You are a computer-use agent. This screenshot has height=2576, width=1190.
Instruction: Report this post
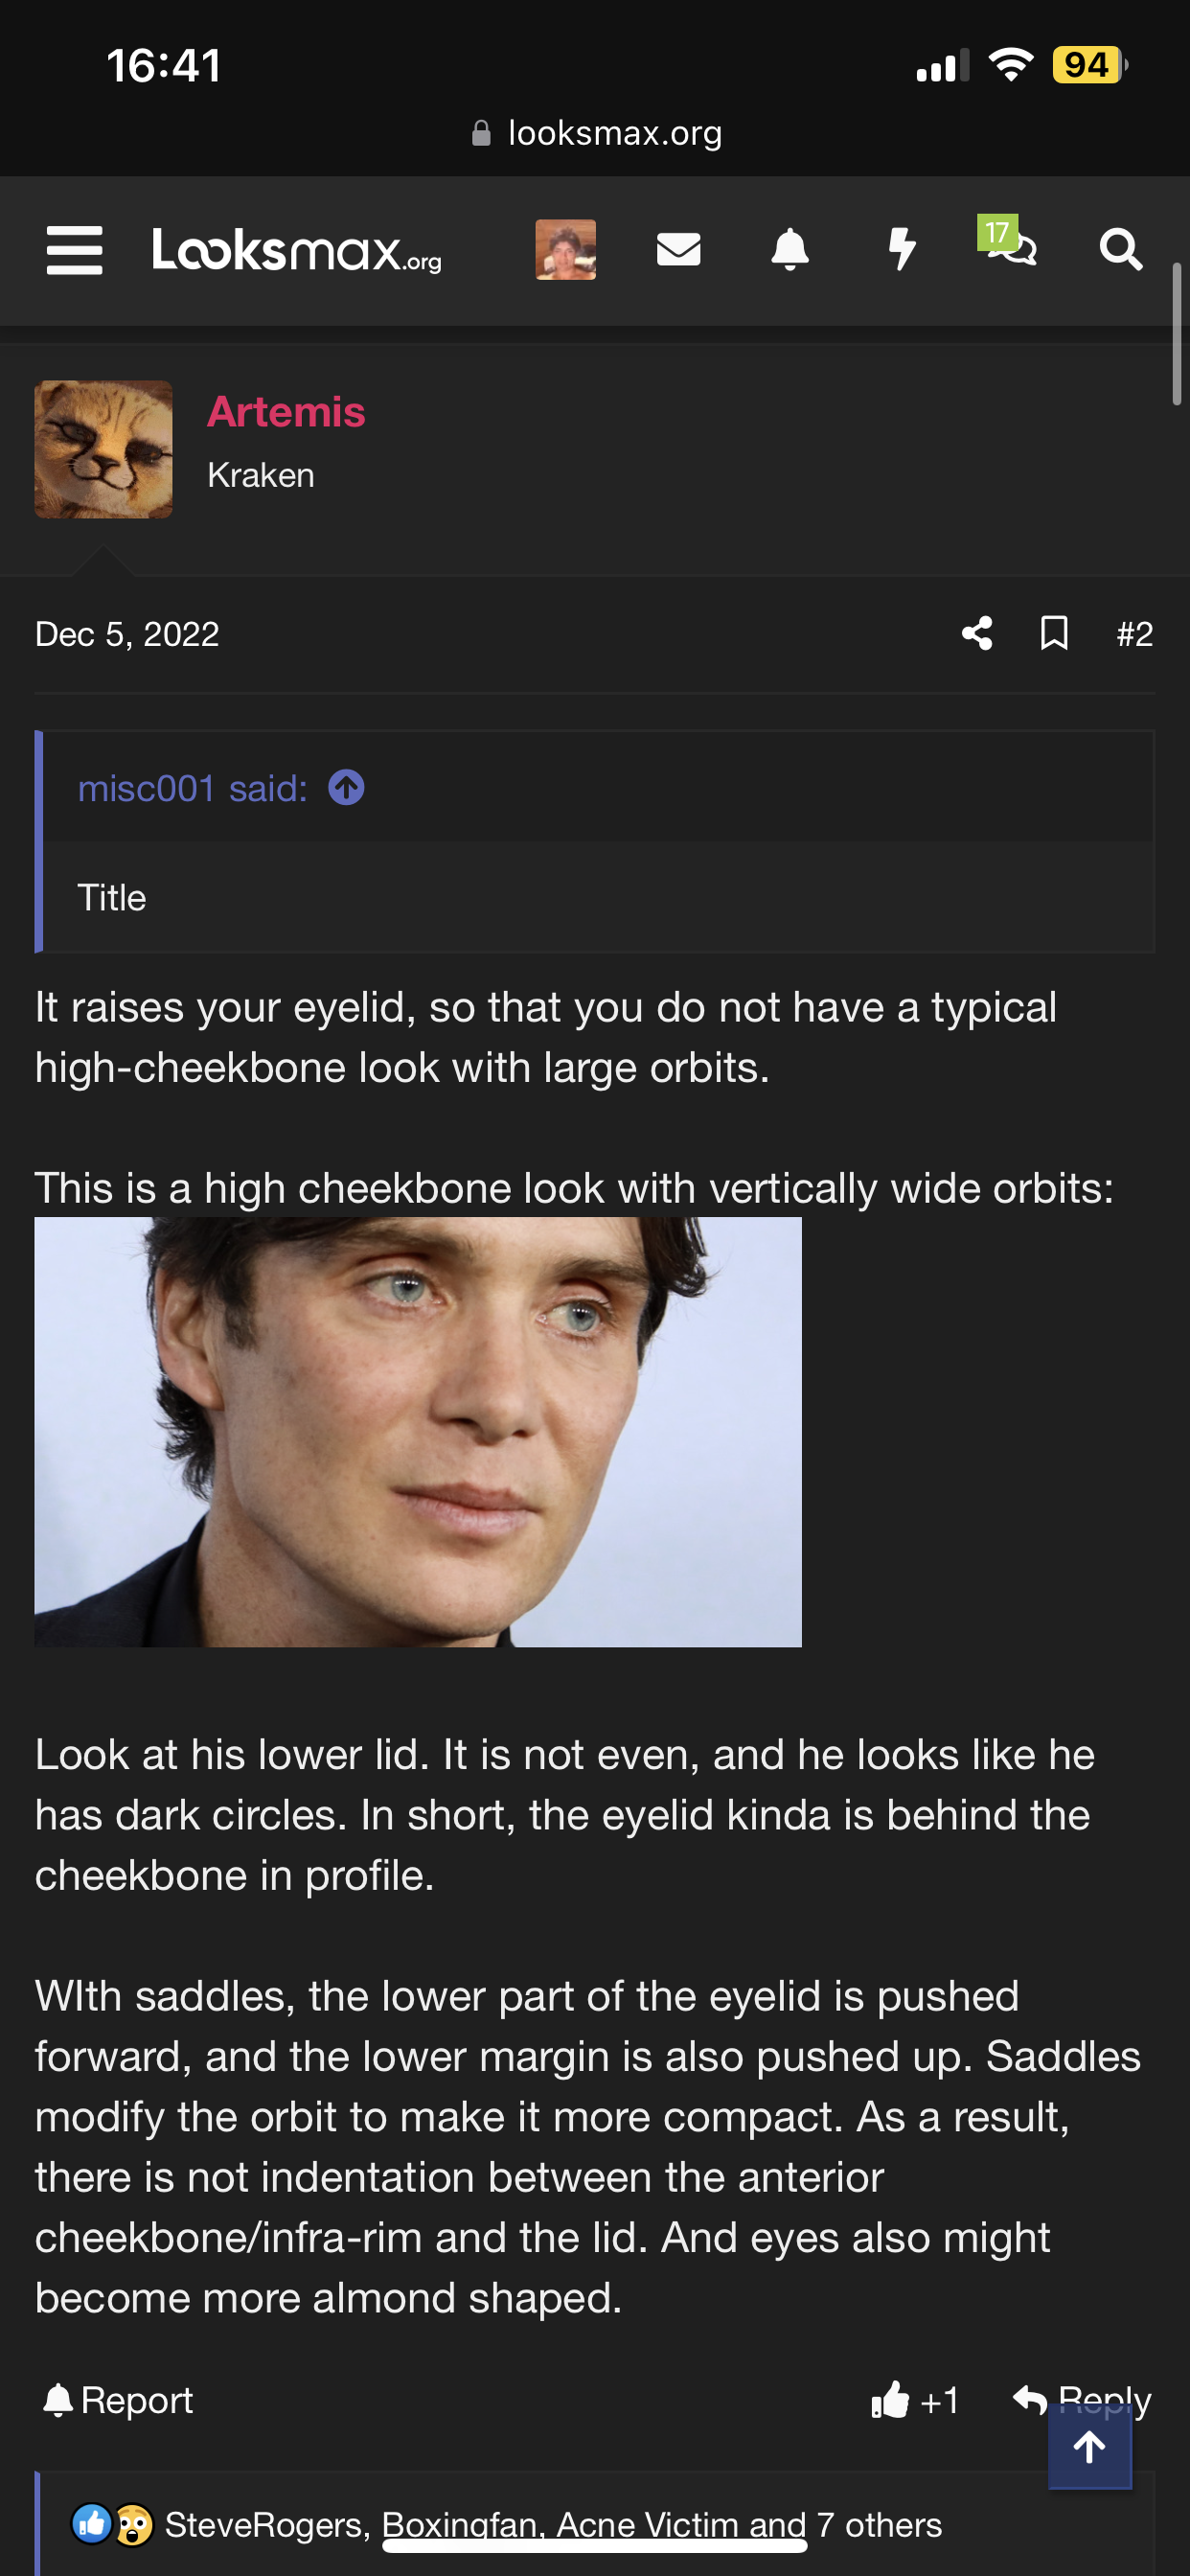pos(118,2400)
